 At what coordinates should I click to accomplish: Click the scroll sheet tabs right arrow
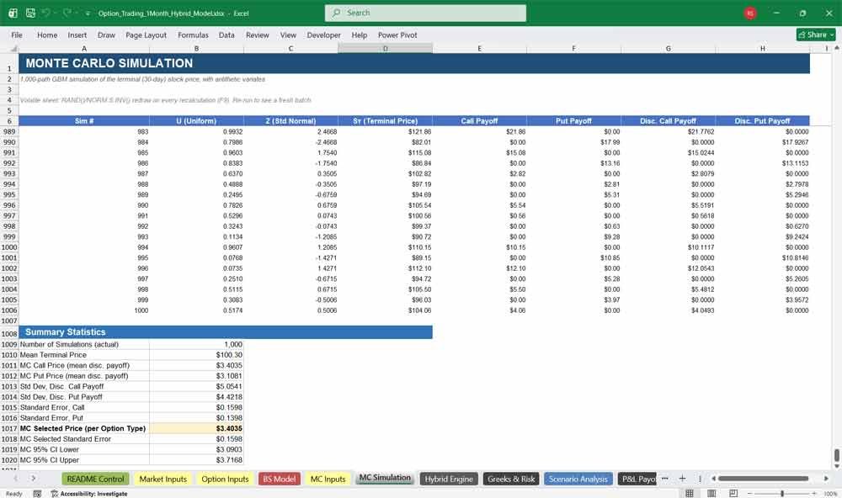pyautogui.click(x=34, y=478)
